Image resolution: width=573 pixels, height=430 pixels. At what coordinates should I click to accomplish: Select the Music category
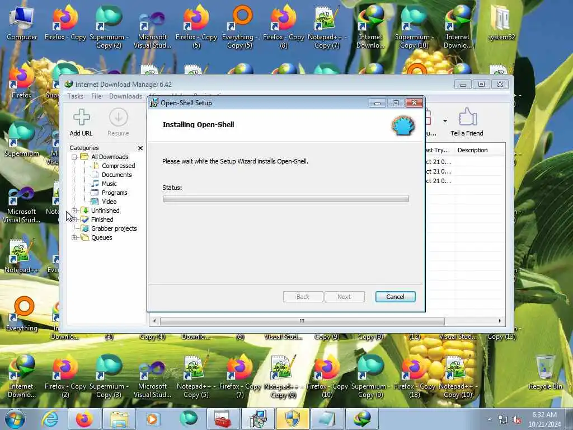(109, 184)
